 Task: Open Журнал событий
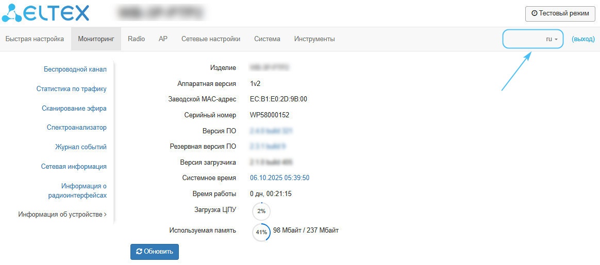pyautogui.click(x=81, y=147)
